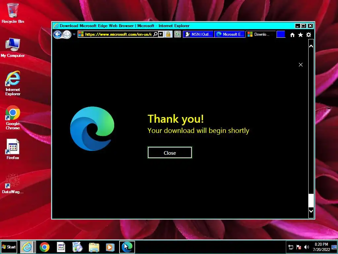338x254 pixels.
Task: Expand the address bar autocomplete dropdown
Action: point(161,34)
